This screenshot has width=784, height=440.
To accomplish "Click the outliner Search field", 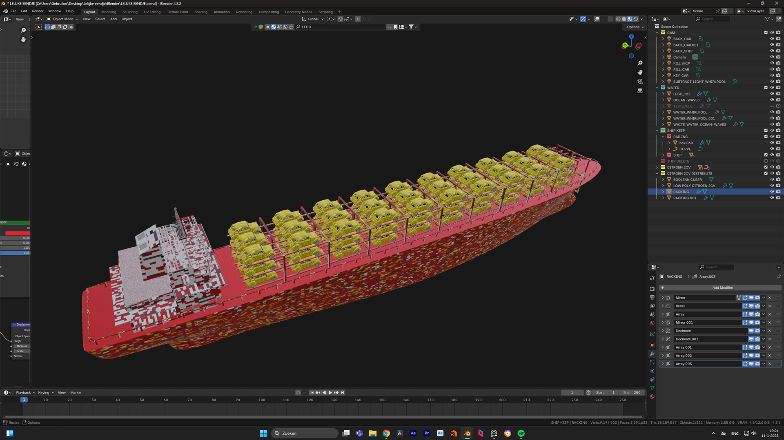I will pos(713,19).
